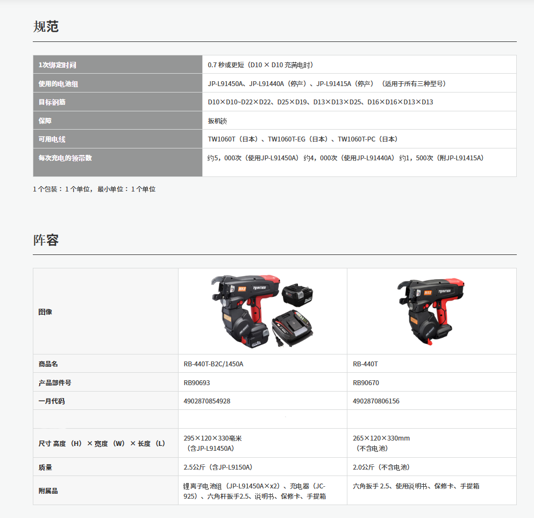Click the 规范 section heading
Screen dimensions: 534x518
pyautogui.click(x=46, y=26)
